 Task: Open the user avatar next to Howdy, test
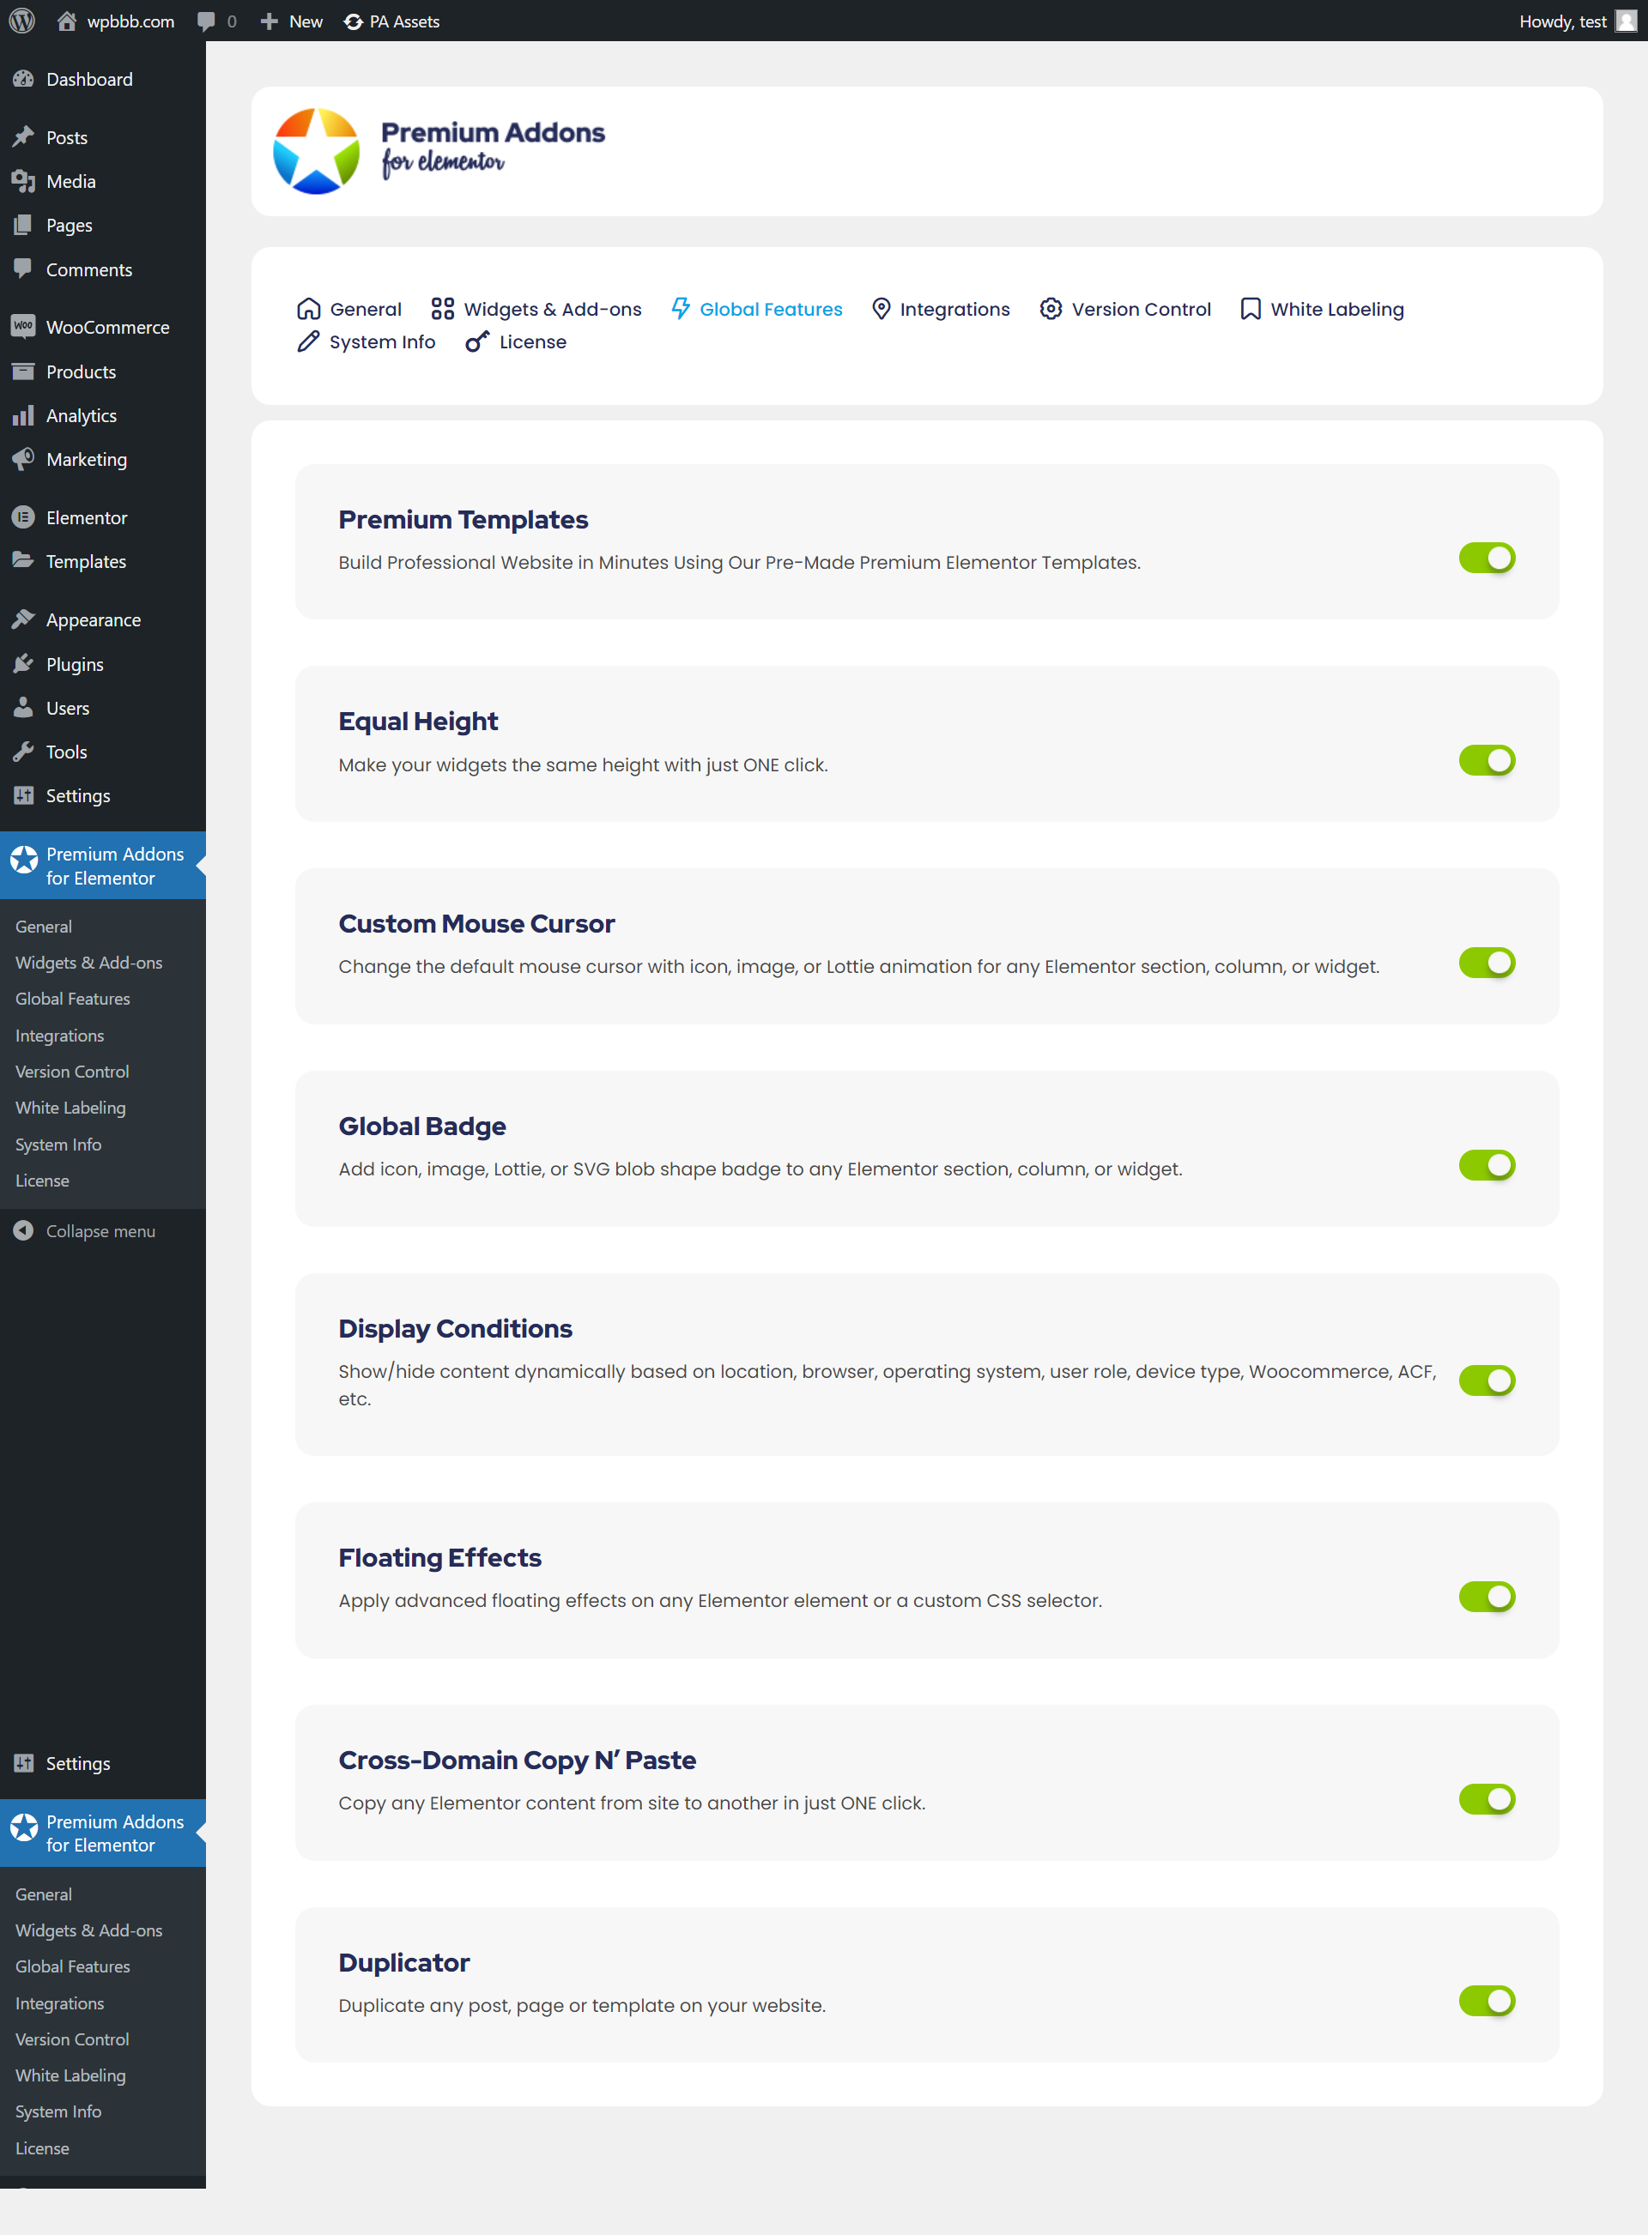click(1626, 21)
